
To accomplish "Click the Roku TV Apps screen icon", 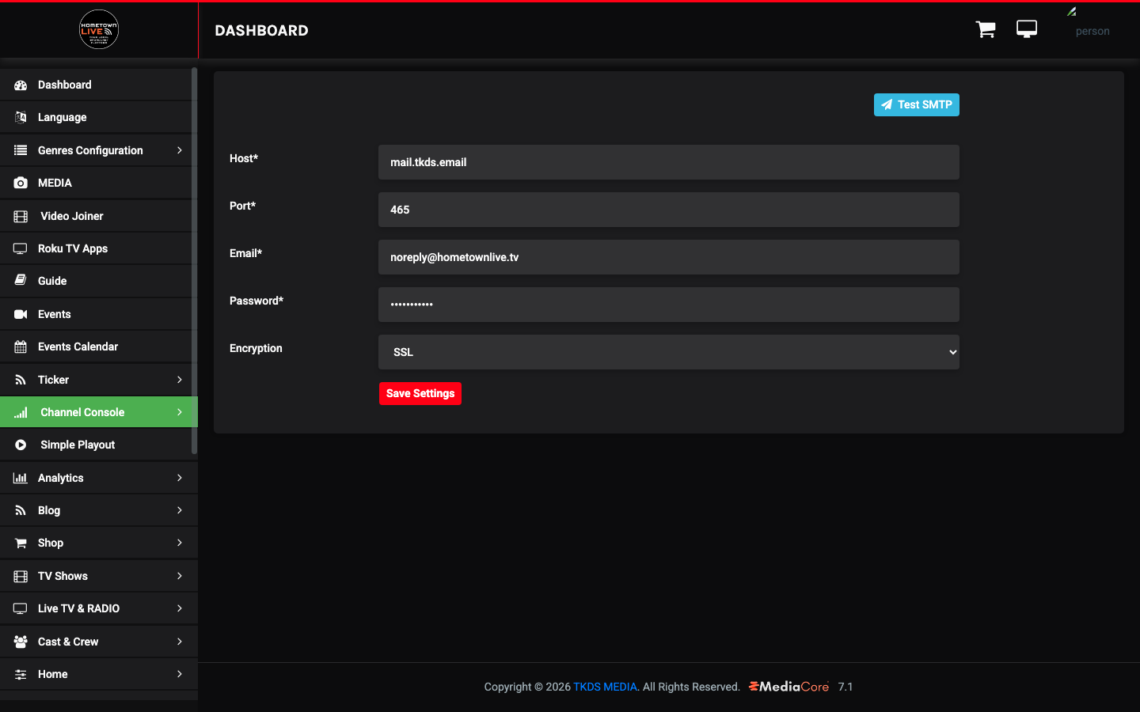I will coord(21,248).
